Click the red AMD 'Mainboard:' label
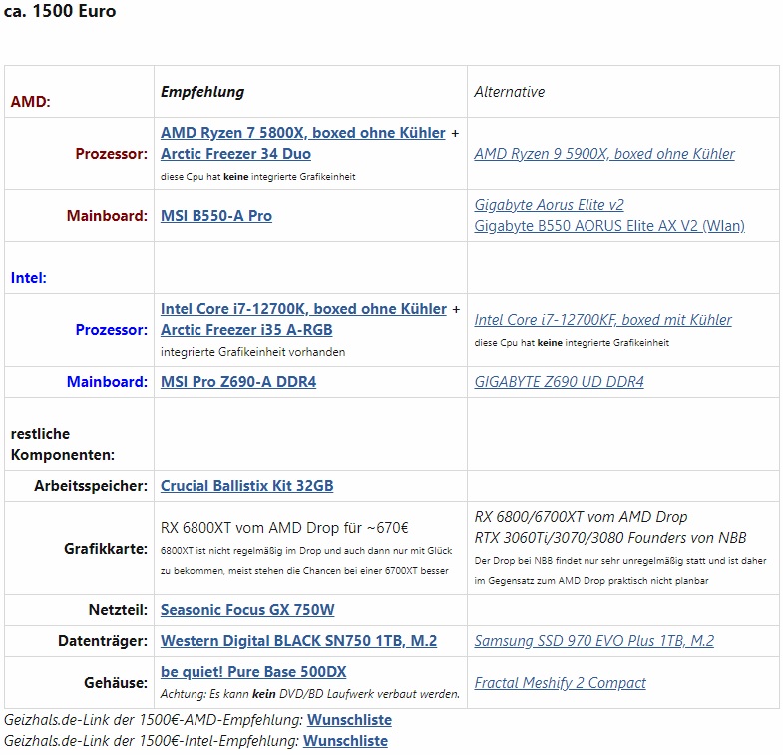This screenshot has height=755, width=783. [x=107, y=216]
